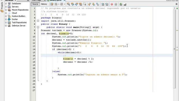Screen dimensions: 179x101
Task: Toggle Rectangular Selection icon
Action: click(x=84, y=4)
